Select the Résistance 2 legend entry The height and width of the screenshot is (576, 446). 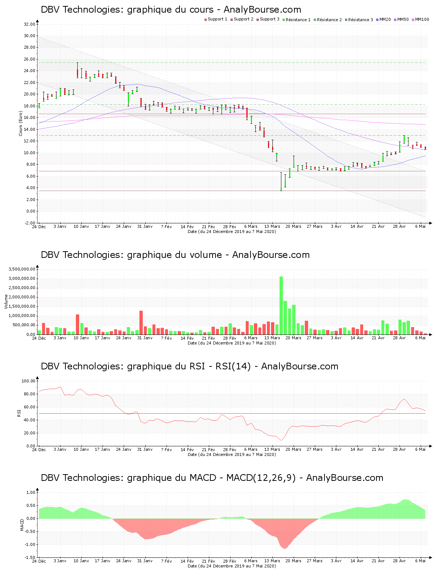pos(327,20)
